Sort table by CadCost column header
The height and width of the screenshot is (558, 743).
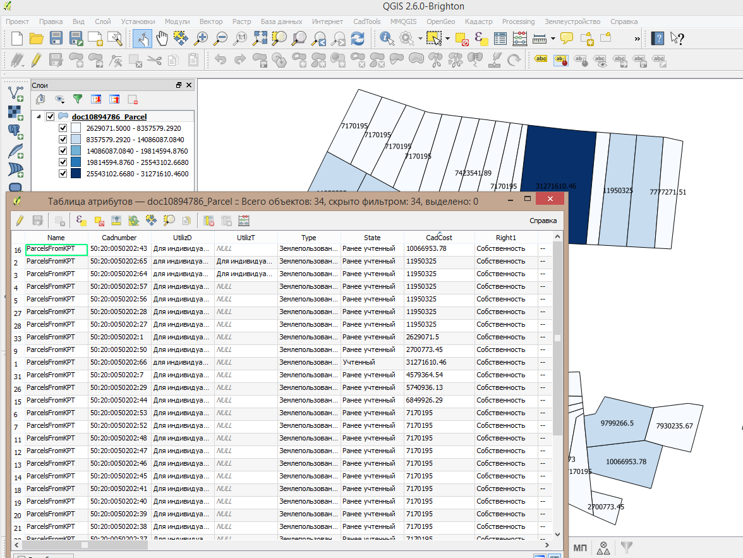438,238
